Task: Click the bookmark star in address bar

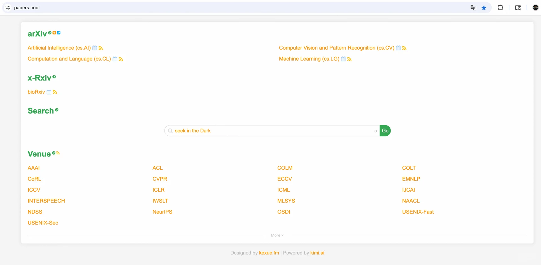Action: point(484,8)
